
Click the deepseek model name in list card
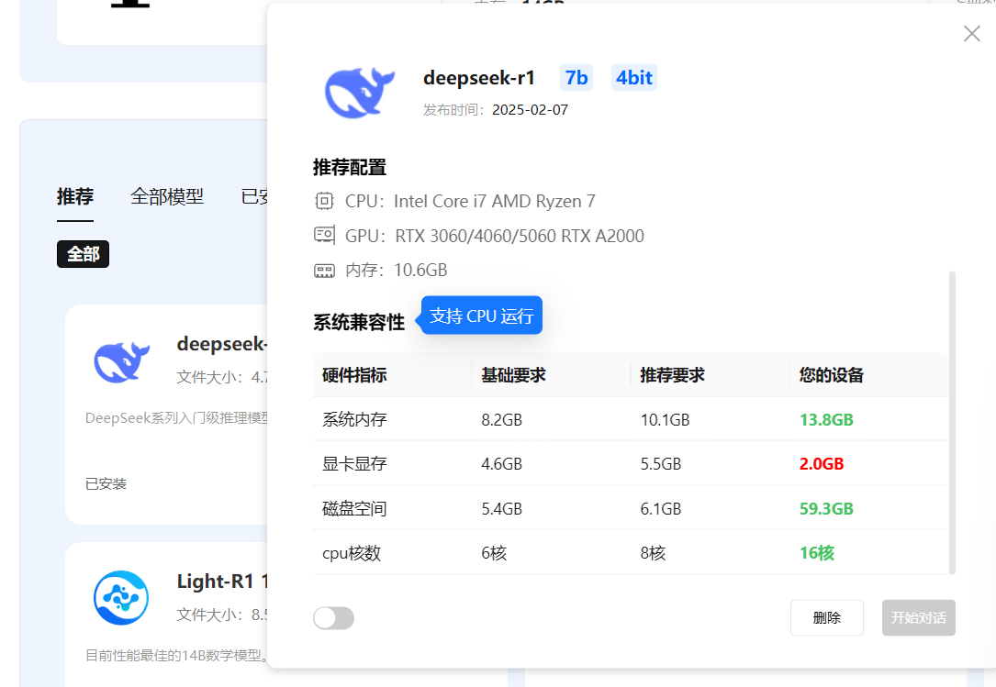pyautogui.click(x=221, y=343)
